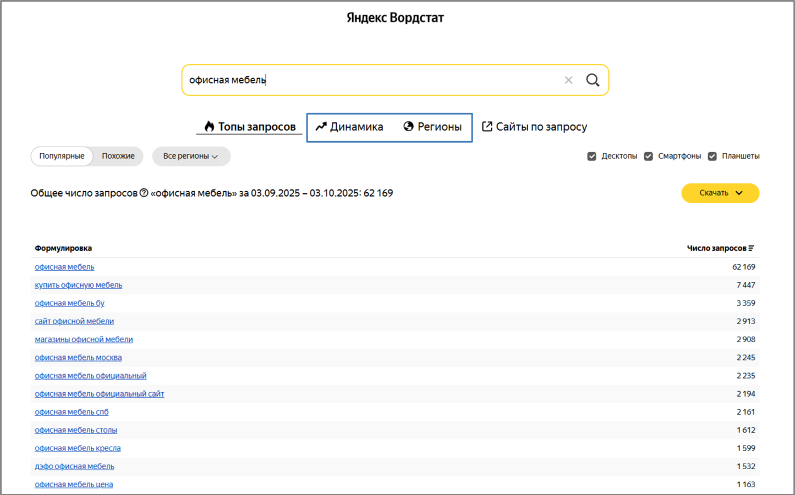Open the офисная мебель москва link
The width and height of the screenshot is (795, 495).
pyautogui.click(x=78, y=358)
